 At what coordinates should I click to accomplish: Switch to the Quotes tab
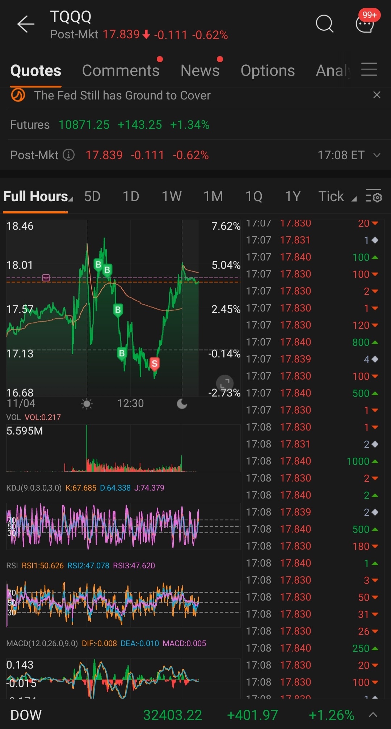click(x=36, y=71)
